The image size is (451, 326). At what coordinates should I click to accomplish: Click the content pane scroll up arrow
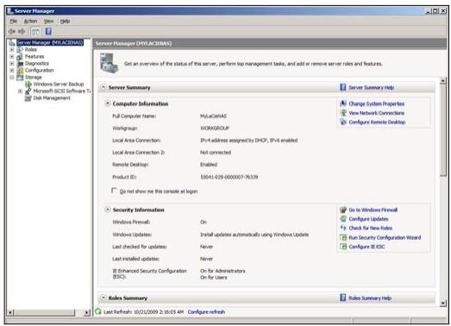443,81
